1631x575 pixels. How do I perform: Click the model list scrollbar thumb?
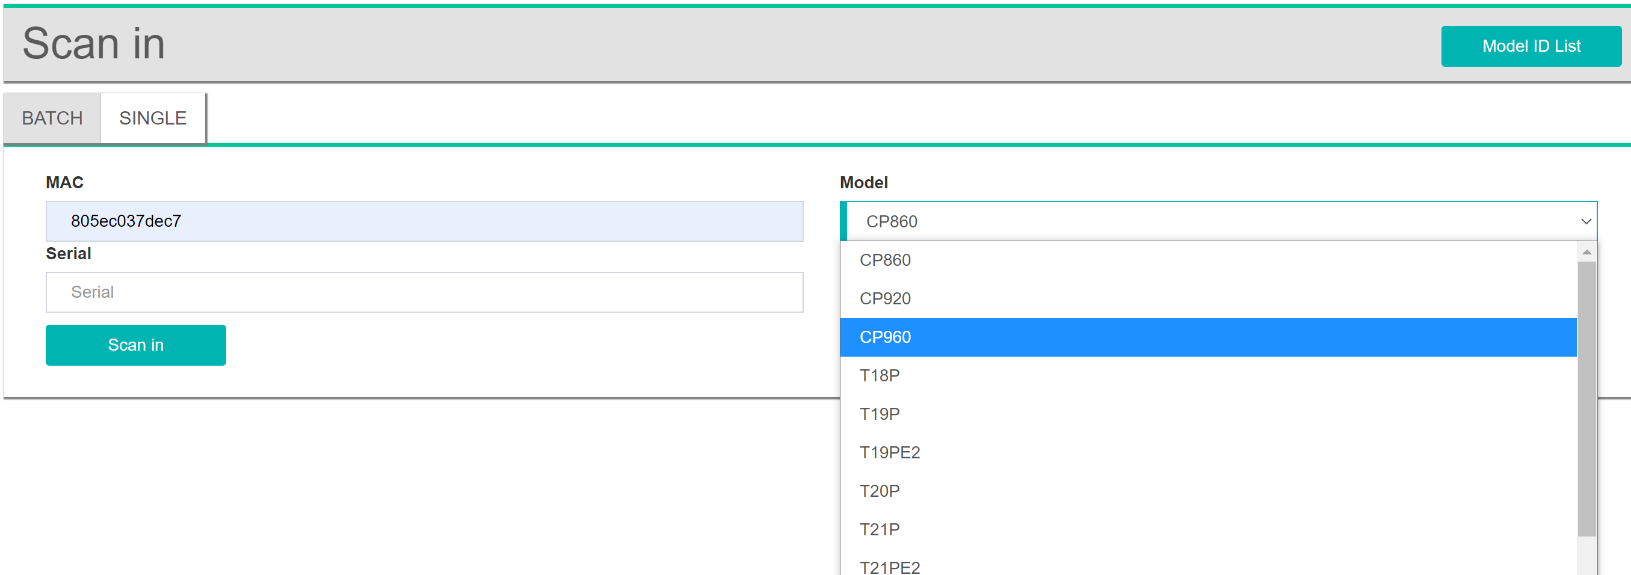coord(1586,399)
